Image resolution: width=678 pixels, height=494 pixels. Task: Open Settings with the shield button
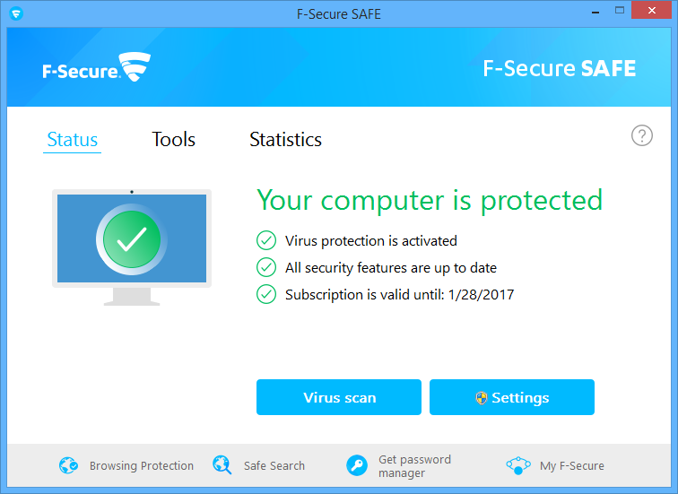point(512,397)
